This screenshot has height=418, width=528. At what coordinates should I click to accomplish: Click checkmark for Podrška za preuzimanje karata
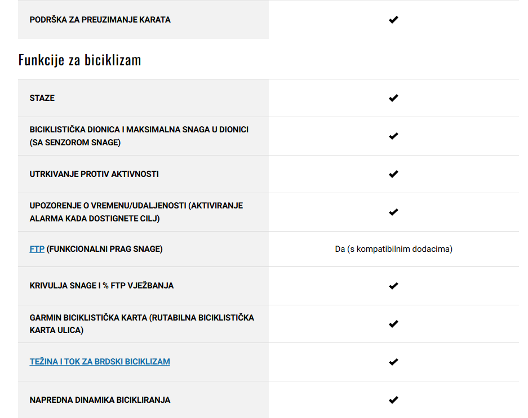tap(393, 20)
